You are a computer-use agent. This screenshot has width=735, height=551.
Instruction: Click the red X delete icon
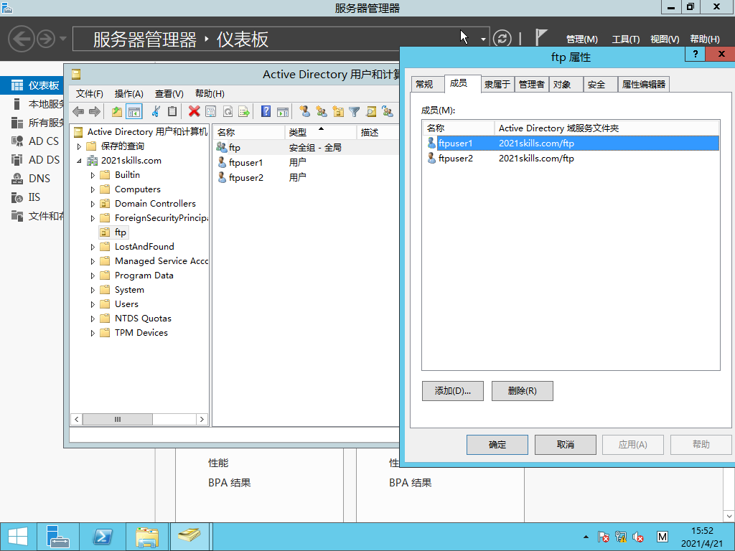click(x=194, y=111)
